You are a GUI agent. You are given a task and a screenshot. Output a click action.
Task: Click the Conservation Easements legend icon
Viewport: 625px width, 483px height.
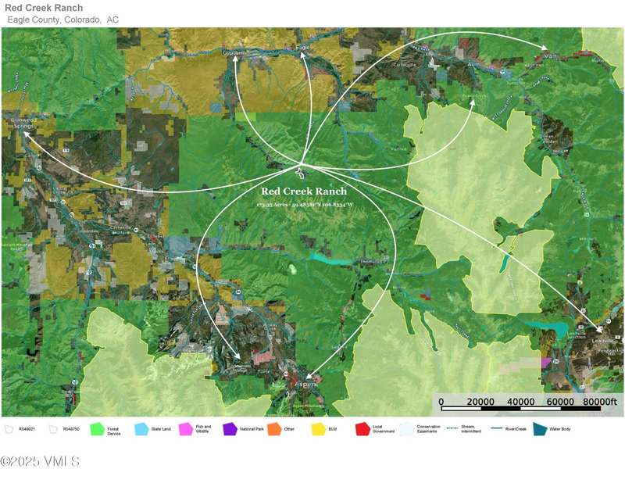(406, 429)
